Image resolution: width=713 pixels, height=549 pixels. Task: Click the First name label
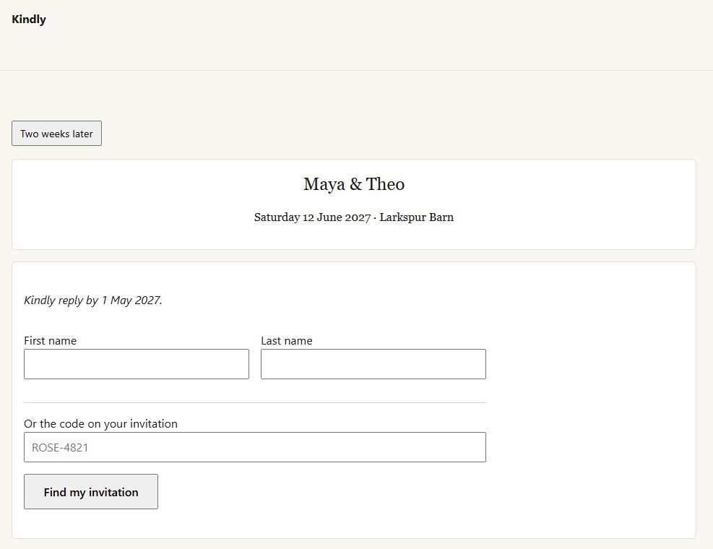click(50, 341)
